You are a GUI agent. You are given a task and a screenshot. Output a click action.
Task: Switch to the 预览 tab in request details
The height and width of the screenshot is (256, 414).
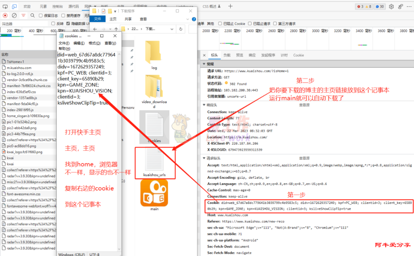[x=239, y=55]
